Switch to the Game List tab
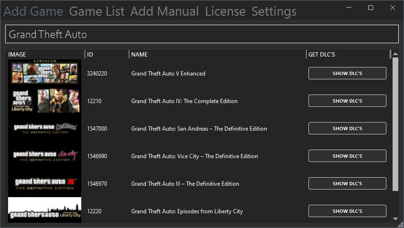 (96, 11)
